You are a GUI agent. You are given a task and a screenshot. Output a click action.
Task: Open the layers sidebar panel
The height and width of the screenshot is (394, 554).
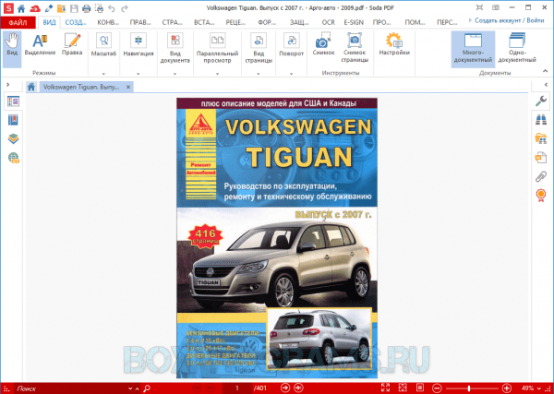(x=13, y=138)
